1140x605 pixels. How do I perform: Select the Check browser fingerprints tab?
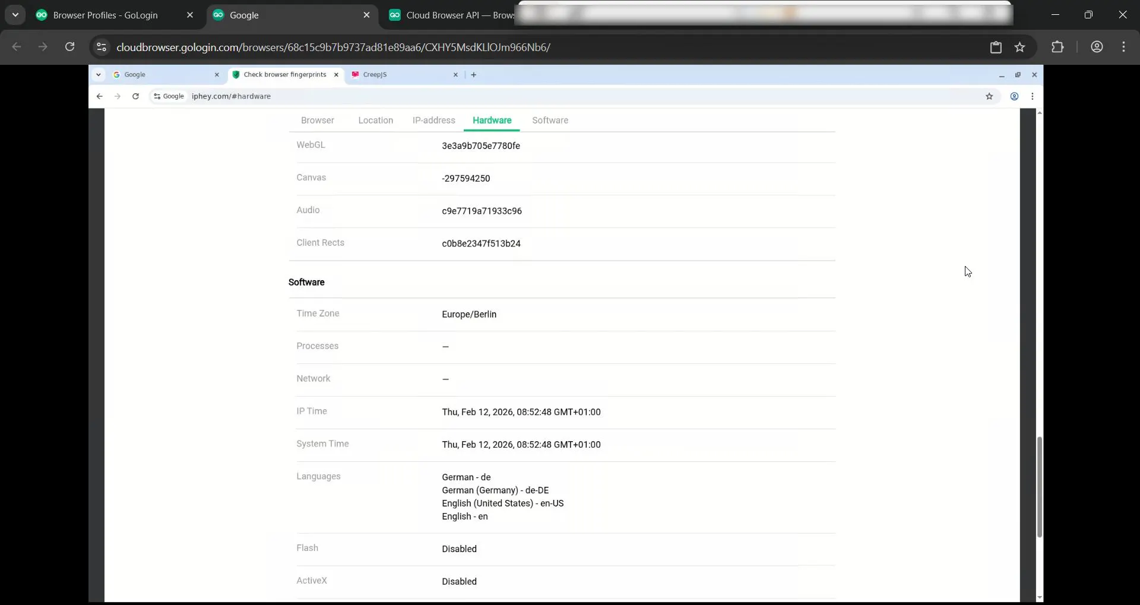click(x=285, y=75)
